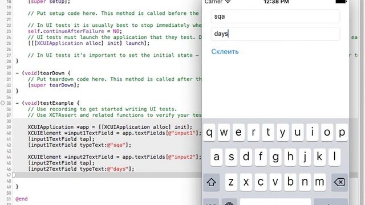Viewport: 365px width, 205px height.
Task: Tap the backspace delete key icon
Action: (x=340, y=182)
